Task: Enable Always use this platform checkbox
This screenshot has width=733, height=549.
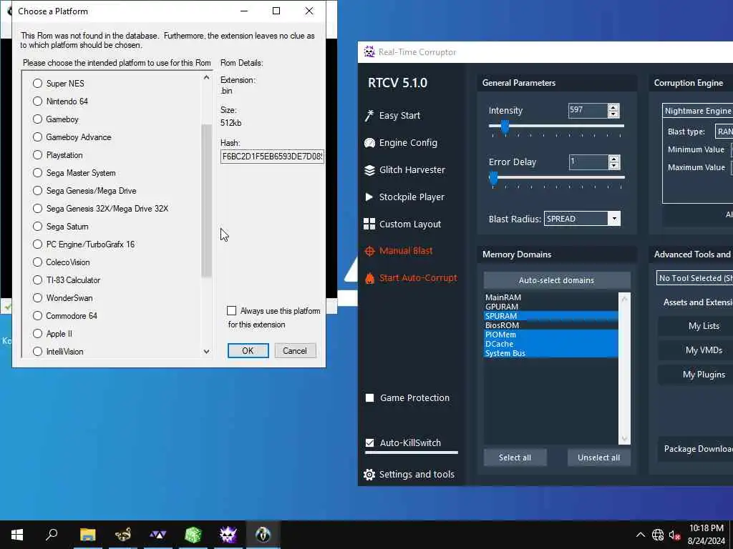Action: click(x=231, y=311)
